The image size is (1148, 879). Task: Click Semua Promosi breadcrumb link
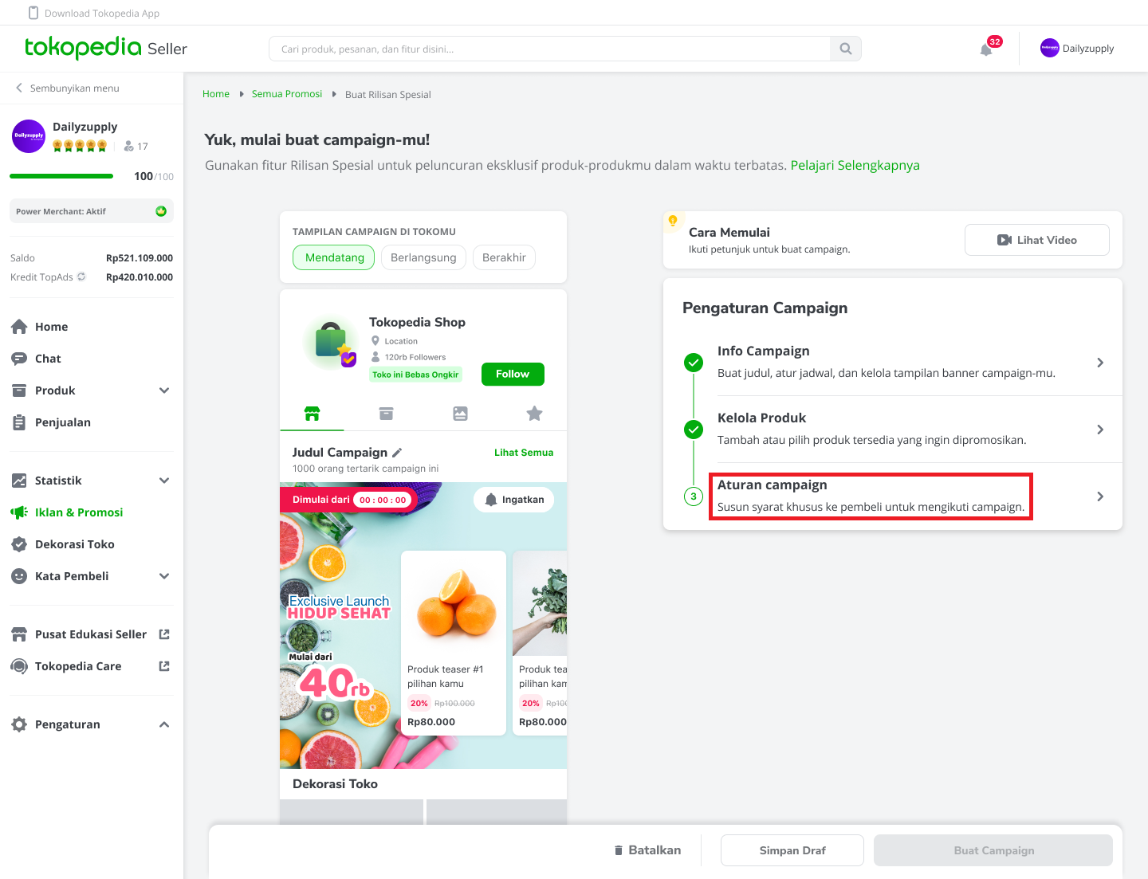coord(287,94)
